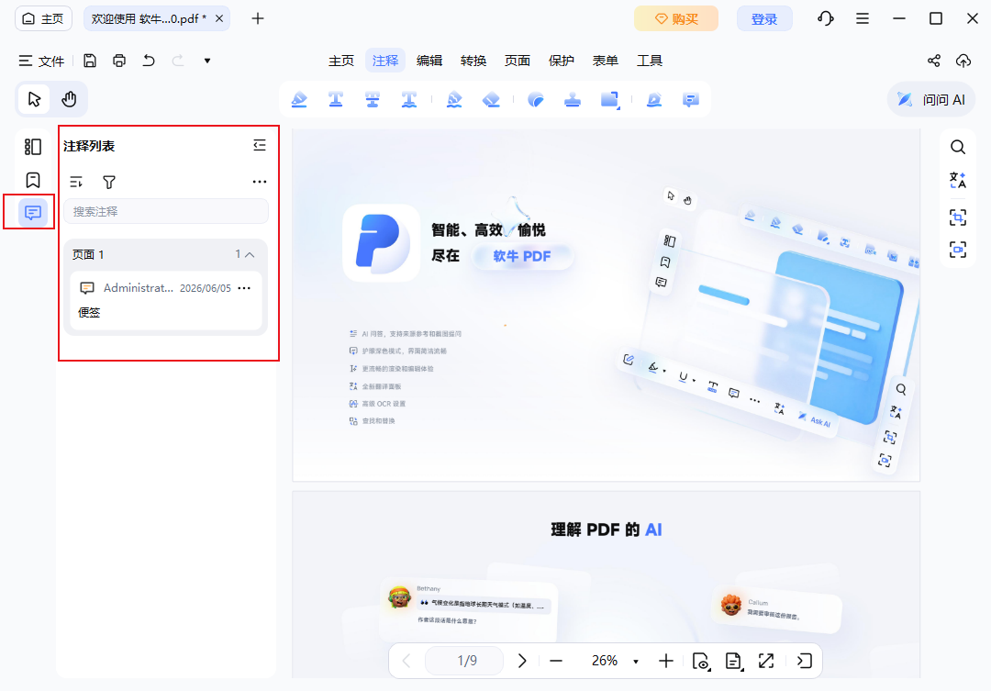The width and height of the screenshot is (991, 691).
Task: Open the 问问 AI assistant
Action: coord(931,99)
